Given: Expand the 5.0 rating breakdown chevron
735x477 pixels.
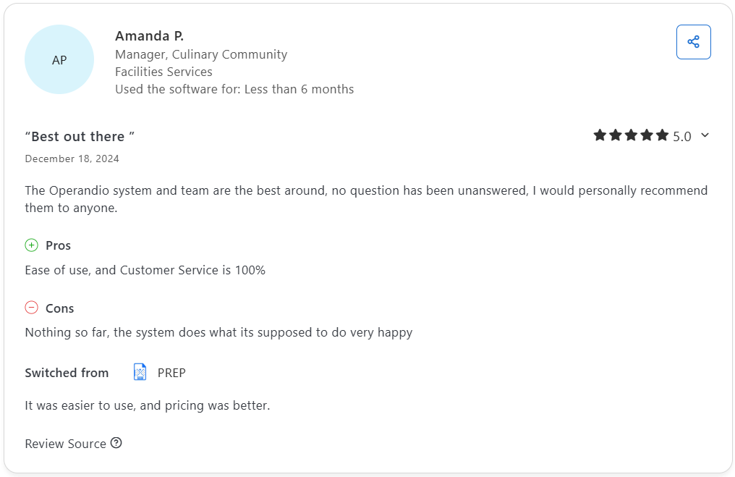Looking at the screenshot, I should click(705, 135).
